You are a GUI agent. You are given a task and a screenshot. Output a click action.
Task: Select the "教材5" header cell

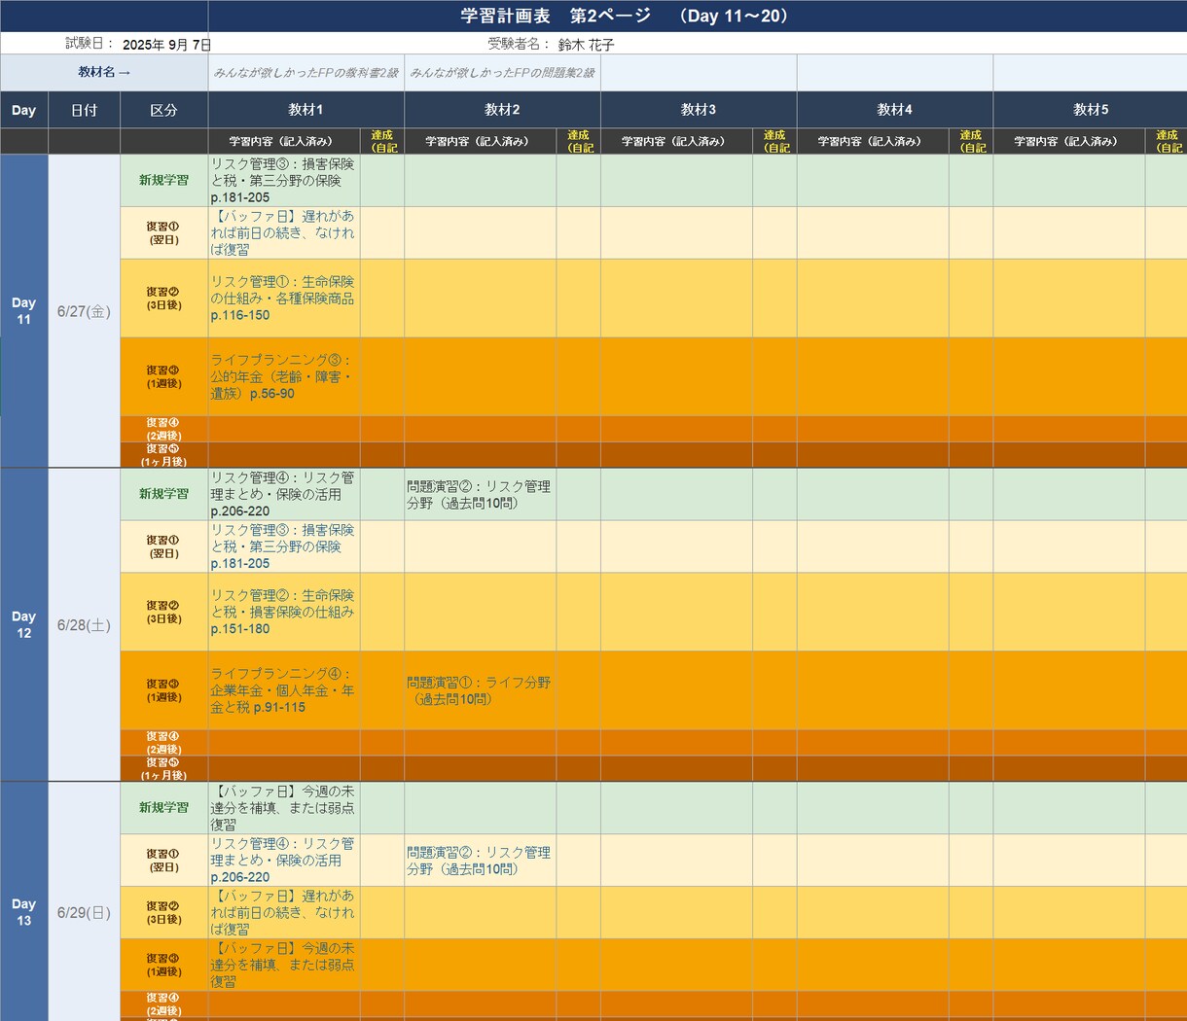pos(1091,110)
